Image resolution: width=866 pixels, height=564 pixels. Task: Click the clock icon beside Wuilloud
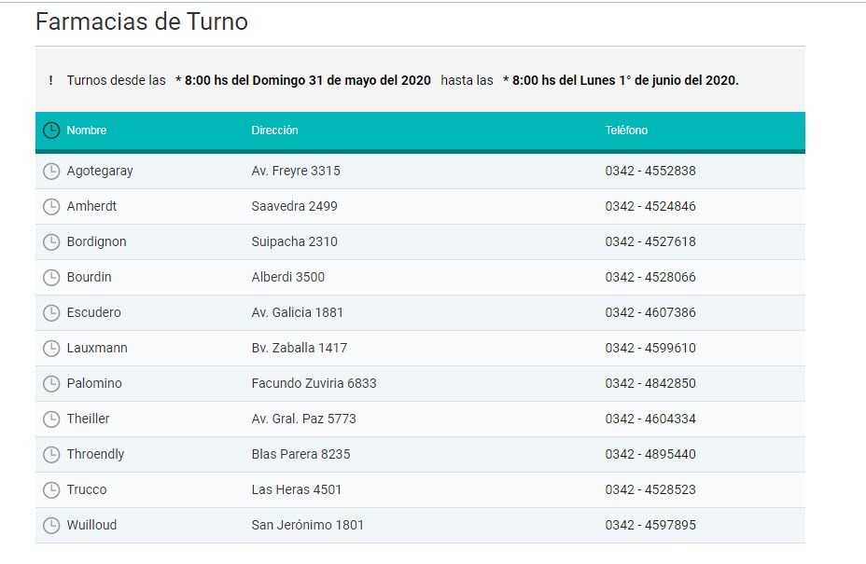click(x=51, y=526)
